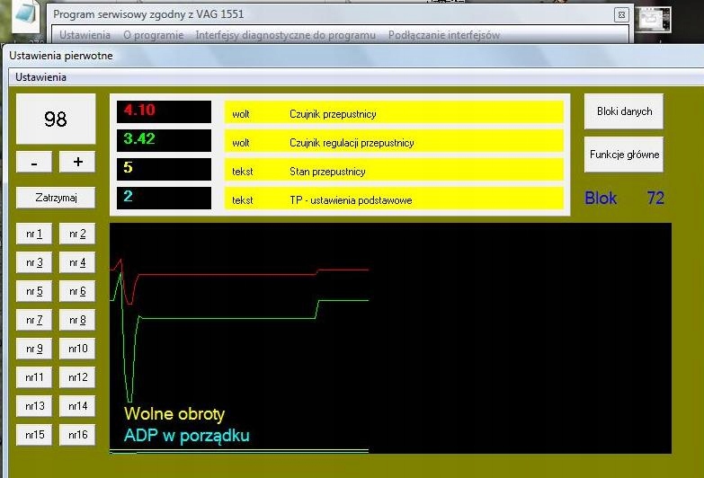
Task: Open Podłączanie interfejsów menu
Action: [444, 35]
